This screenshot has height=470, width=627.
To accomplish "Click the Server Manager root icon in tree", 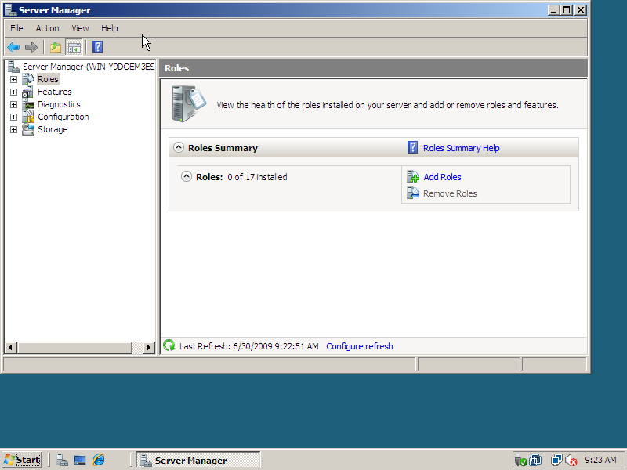I will tap(13, 67).
